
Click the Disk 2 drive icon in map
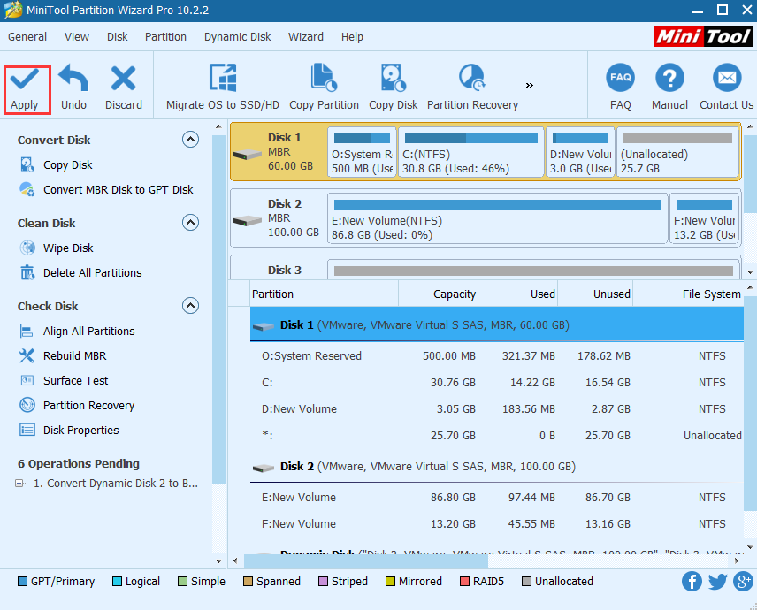(x=248, y=220)
